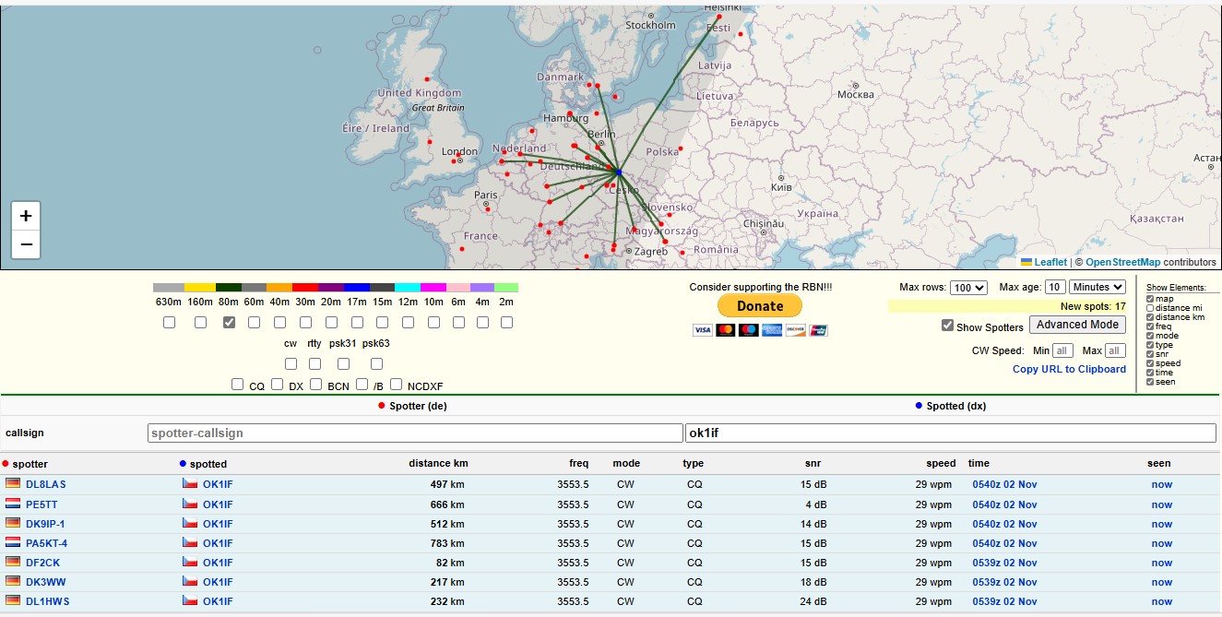Click the German flag beside DL8LAS

tap(13, 484)
